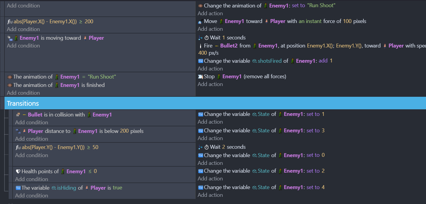Click the Move Enemy1 toward Player force icon

(200, 22)
